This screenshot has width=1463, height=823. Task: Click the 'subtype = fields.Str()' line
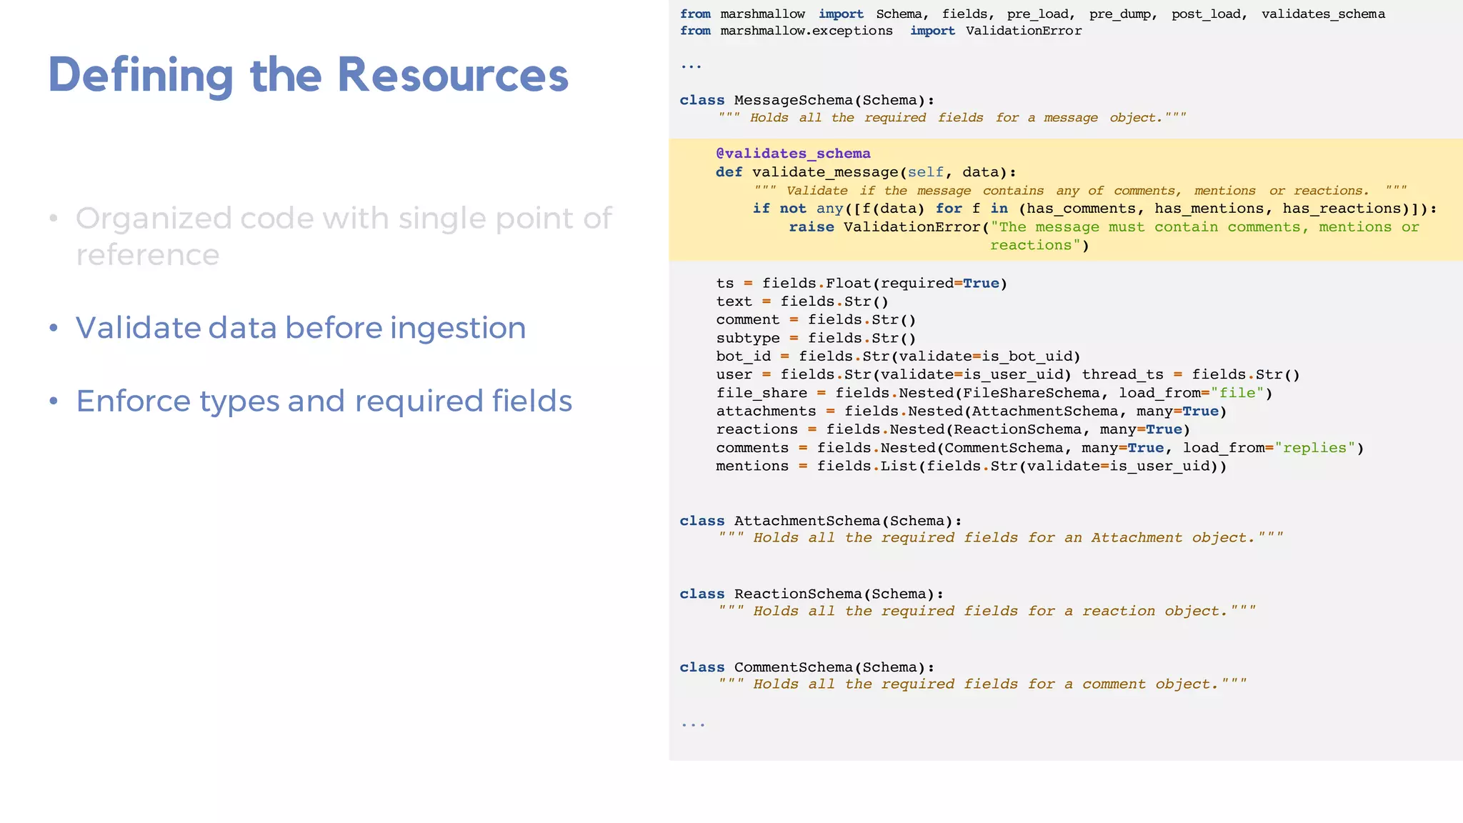[x=816, y=339]
